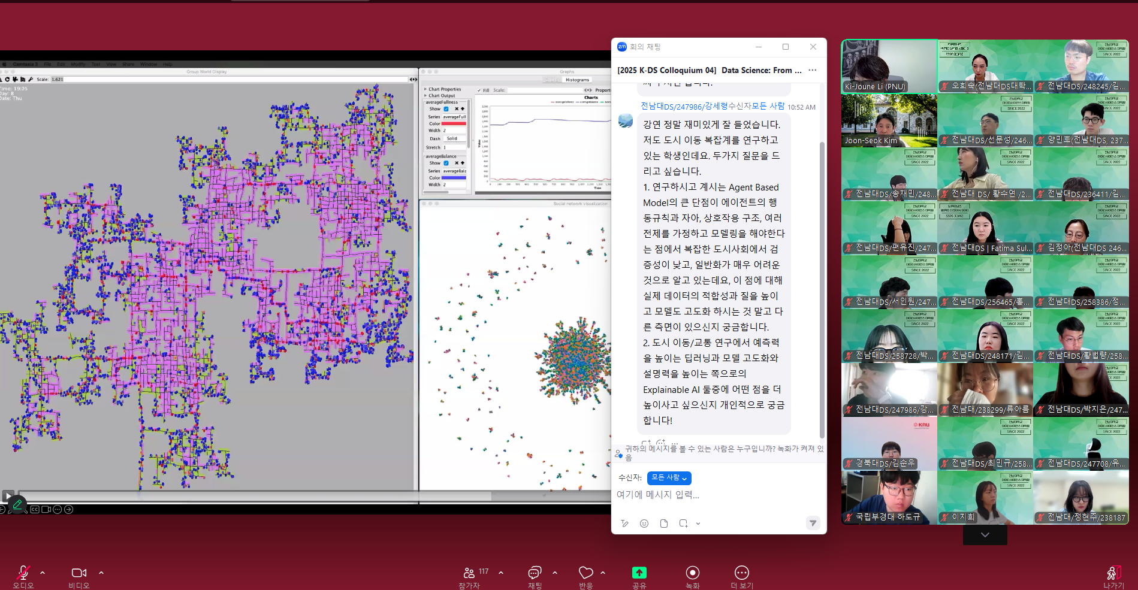The image size is (1138, 590).
Task: Click the refresh icon in Group World Display
Action: tap(7, 79)
